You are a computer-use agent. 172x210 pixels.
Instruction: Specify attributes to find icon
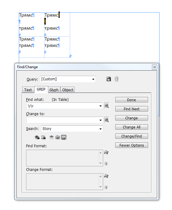[106, 152]
